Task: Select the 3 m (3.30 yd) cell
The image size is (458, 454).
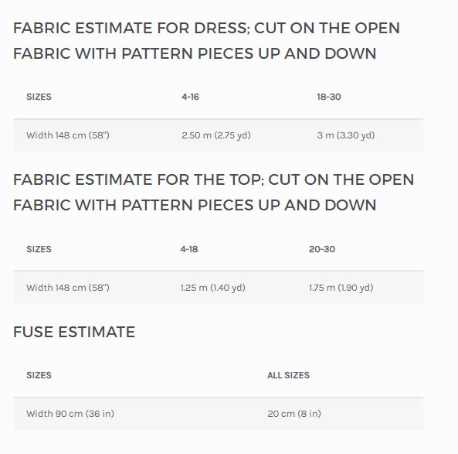Action: (346, 135)
